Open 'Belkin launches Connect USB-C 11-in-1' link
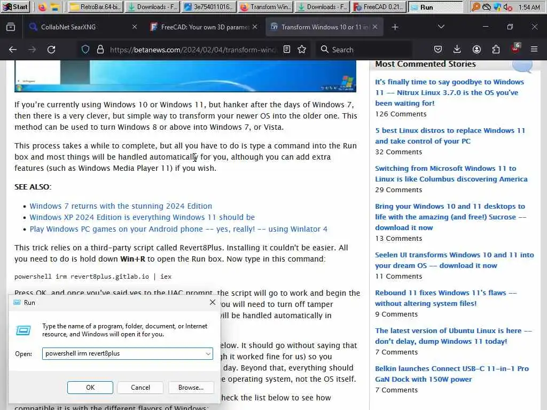This screenshot has width=547, height=410. [x=452, y=374]
